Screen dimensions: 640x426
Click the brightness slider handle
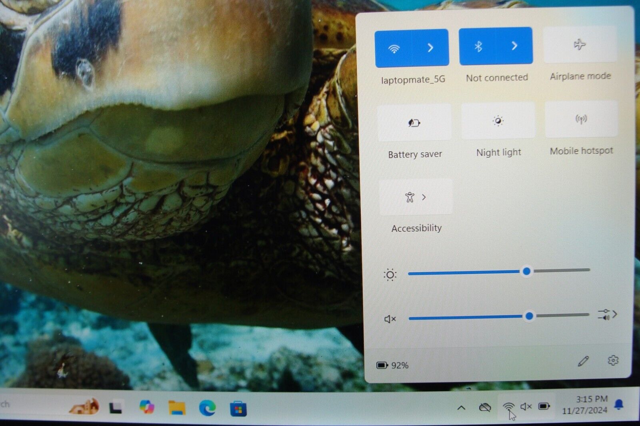(527, 271)
